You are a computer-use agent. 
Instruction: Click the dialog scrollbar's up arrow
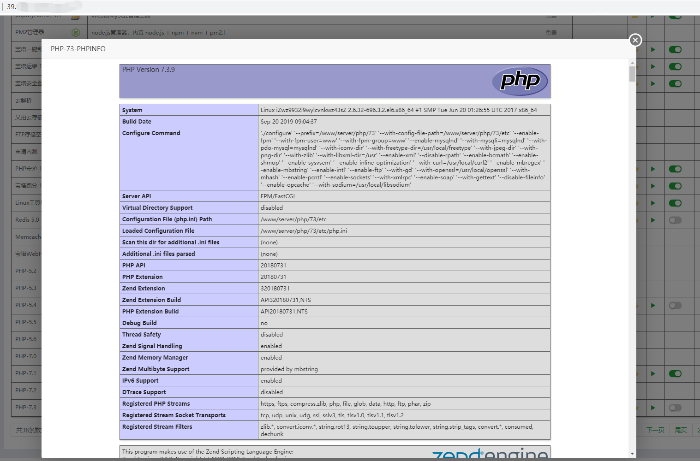[632, 63]
